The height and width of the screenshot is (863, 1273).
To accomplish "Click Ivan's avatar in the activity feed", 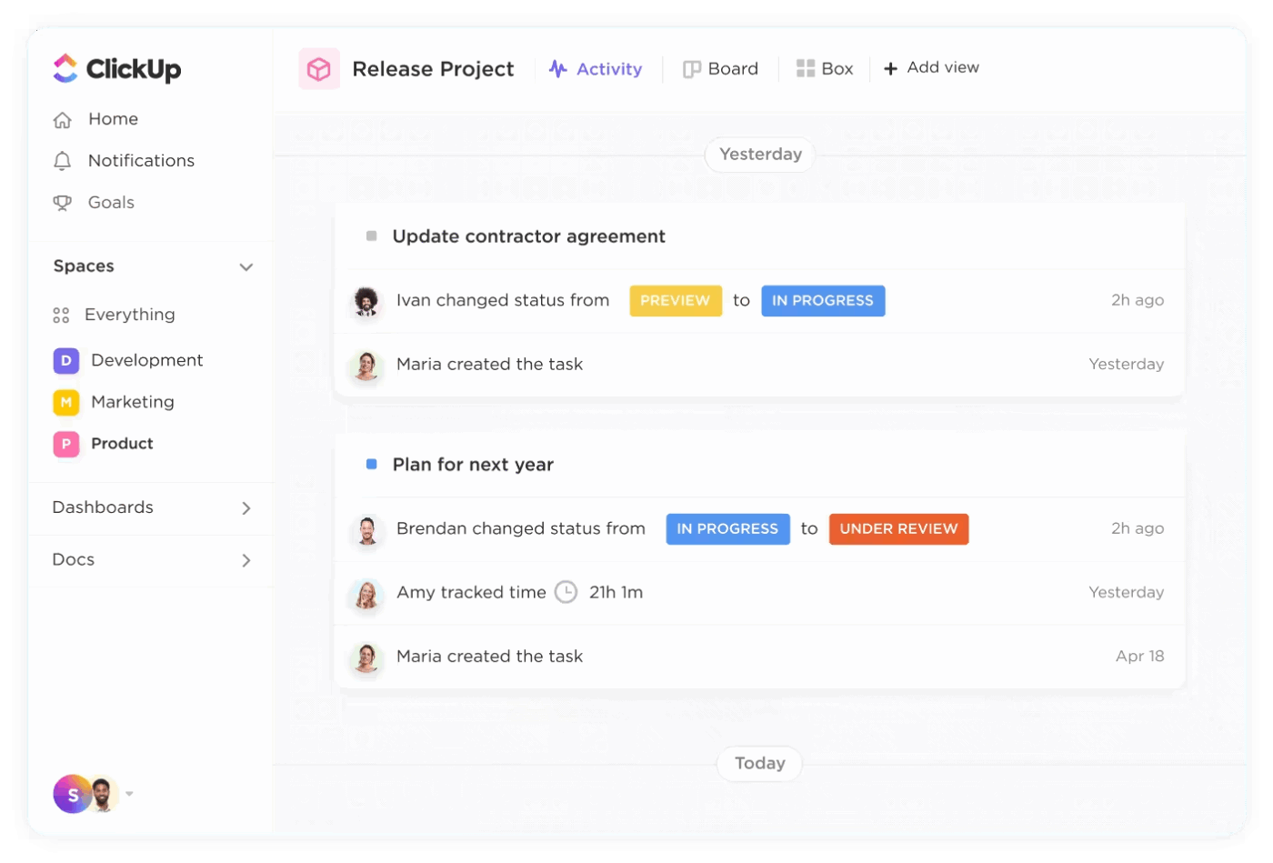I will (x=367, y=300).
